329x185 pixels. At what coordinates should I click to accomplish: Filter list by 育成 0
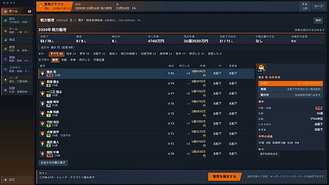(113, 54)
